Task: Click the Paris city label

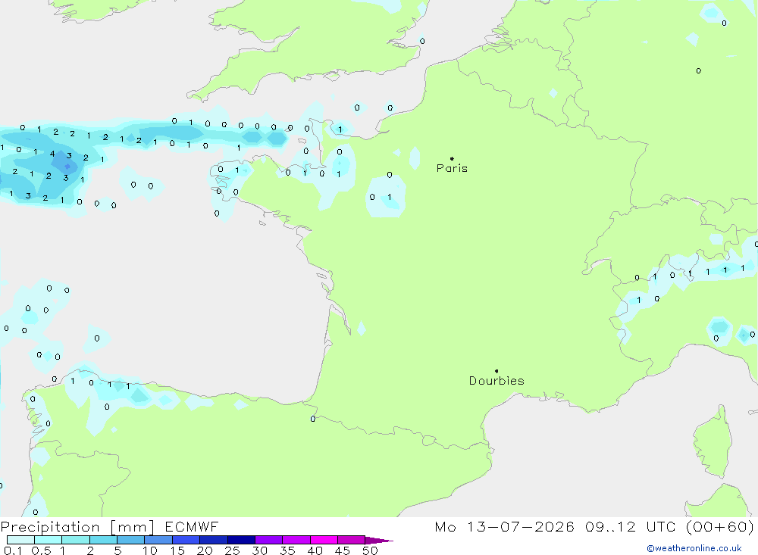Action: pyautogui.click(x=452, y=168)
